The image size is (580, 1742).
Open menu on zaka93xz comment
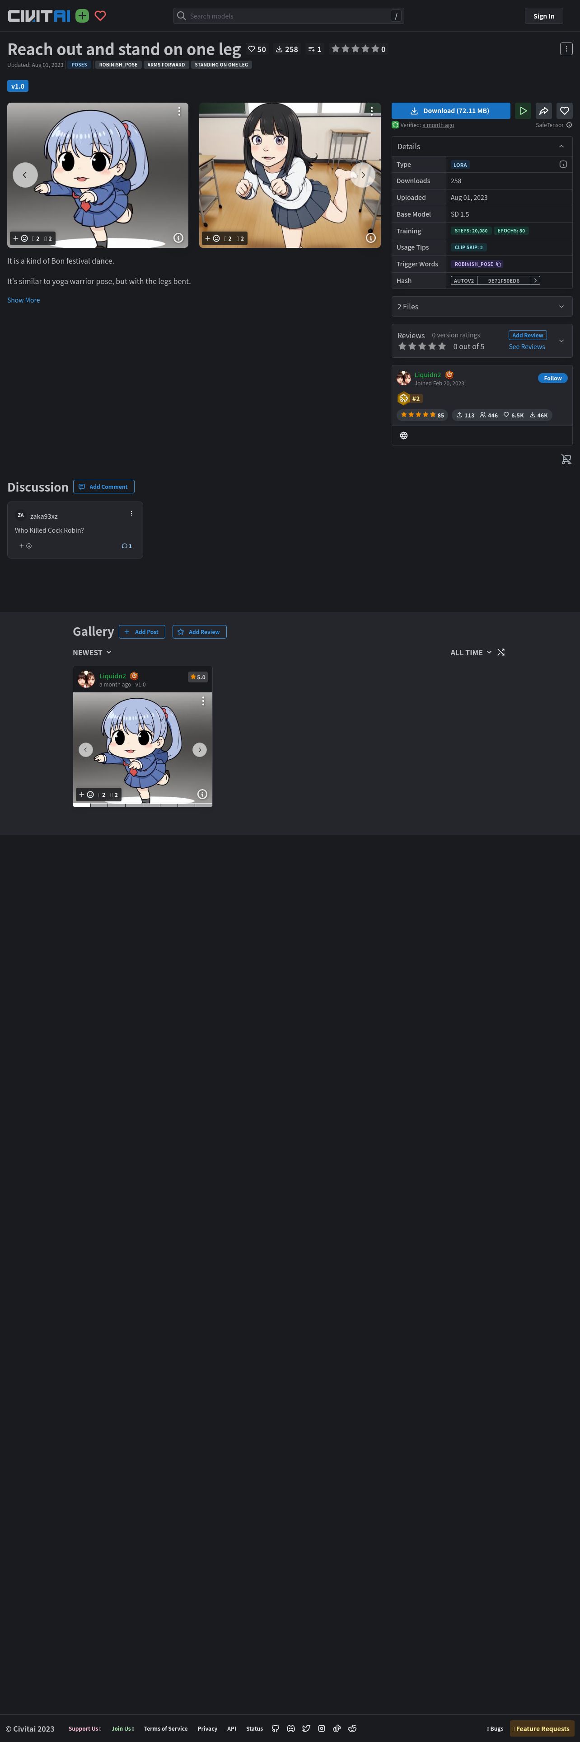coord(131,514)
